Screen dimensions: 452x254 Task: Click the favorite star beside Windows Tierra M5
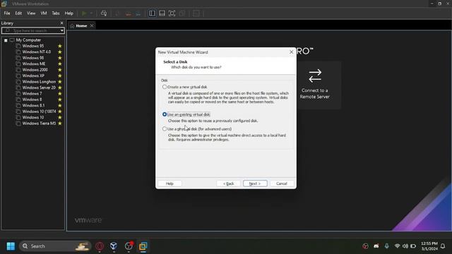coord(60,123)
